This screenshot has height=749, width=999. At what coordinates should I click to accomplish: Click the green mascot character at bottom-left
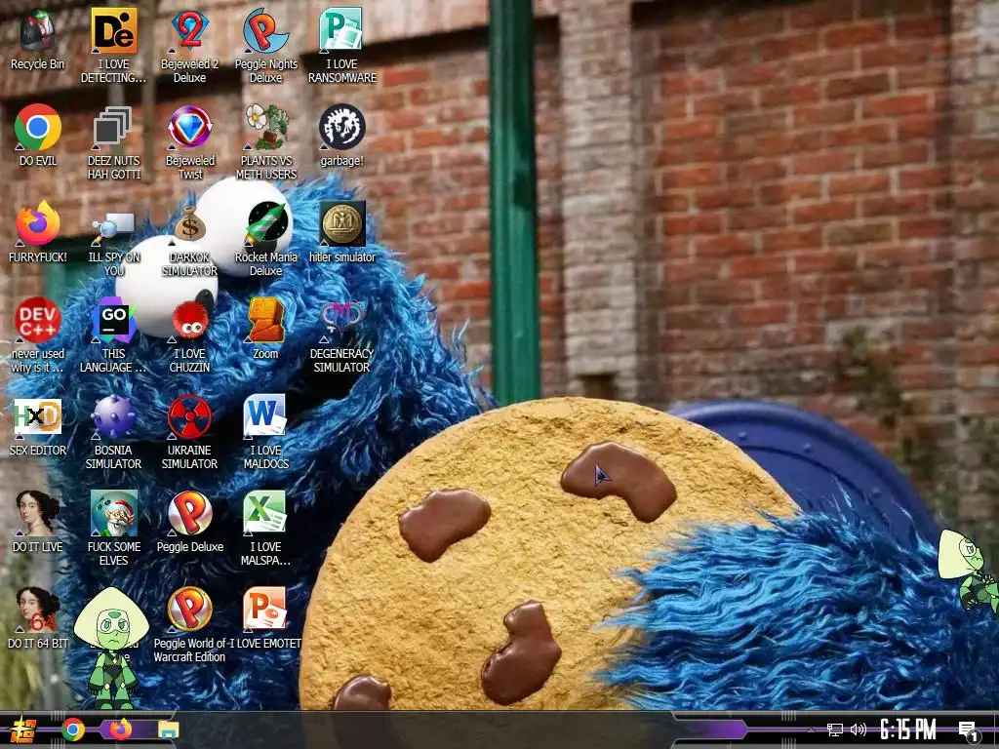tap(111, 649)
